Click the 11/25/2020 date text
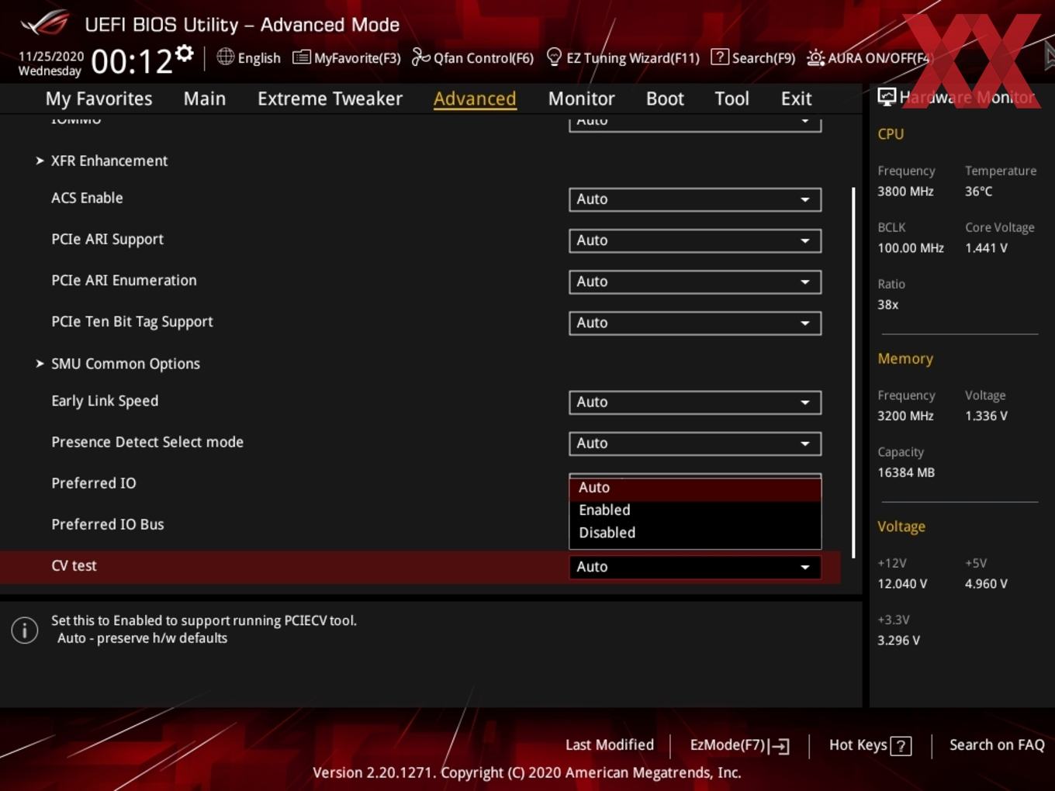 [x=51, y=57]
